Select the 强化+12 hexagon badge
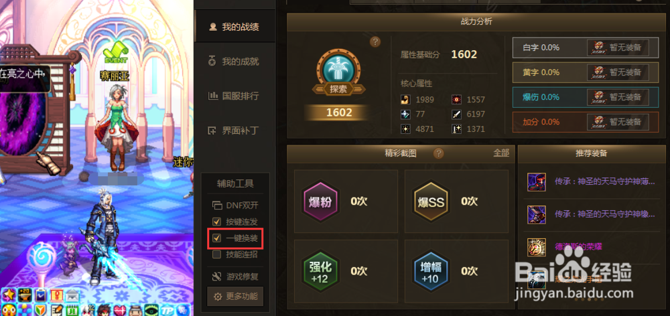 click(x=320, y=271)
